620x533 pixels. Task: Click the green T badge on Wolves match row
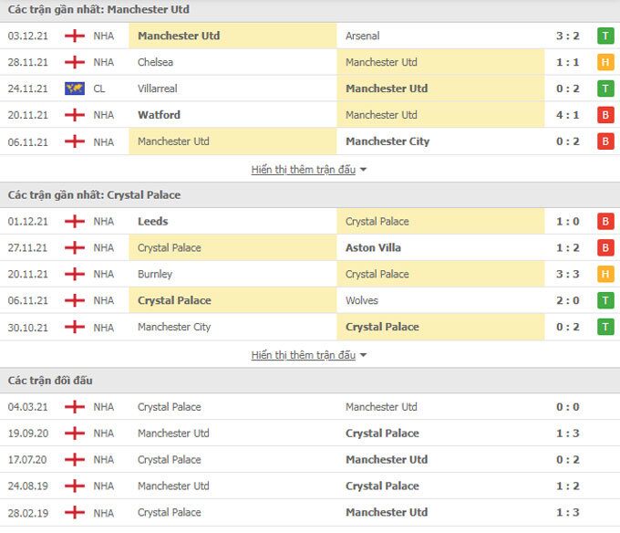[x=604, y=301]
